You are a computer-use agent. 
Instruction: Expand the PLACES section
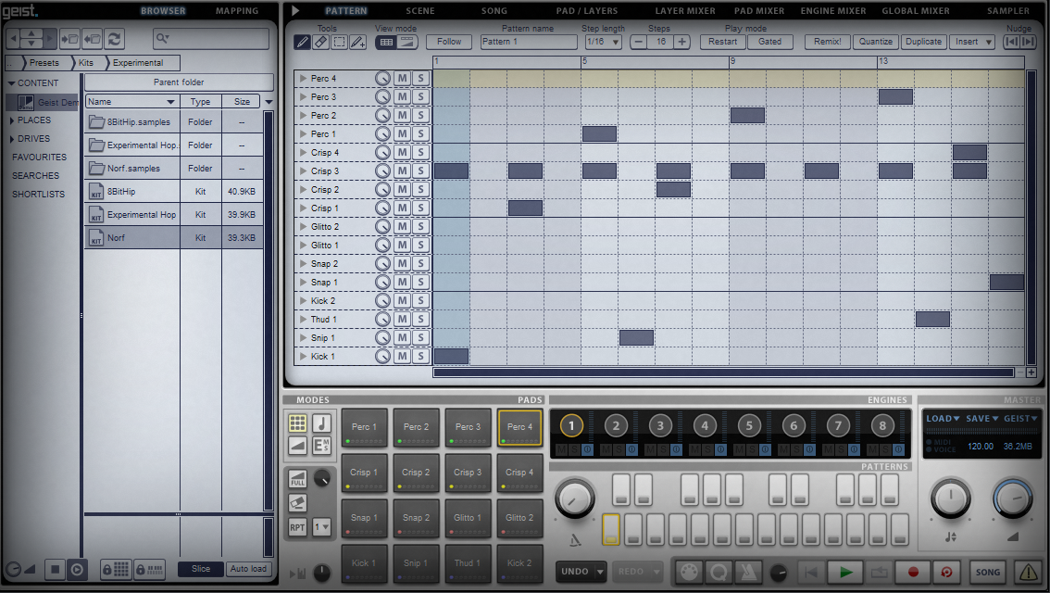(11, 120)
